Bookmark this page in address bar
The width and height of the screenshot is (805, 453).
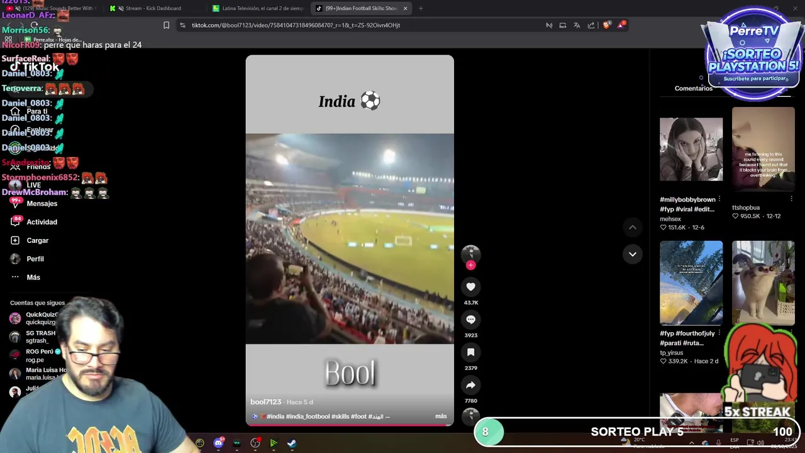pyautogui.click(x=166, y=25)
